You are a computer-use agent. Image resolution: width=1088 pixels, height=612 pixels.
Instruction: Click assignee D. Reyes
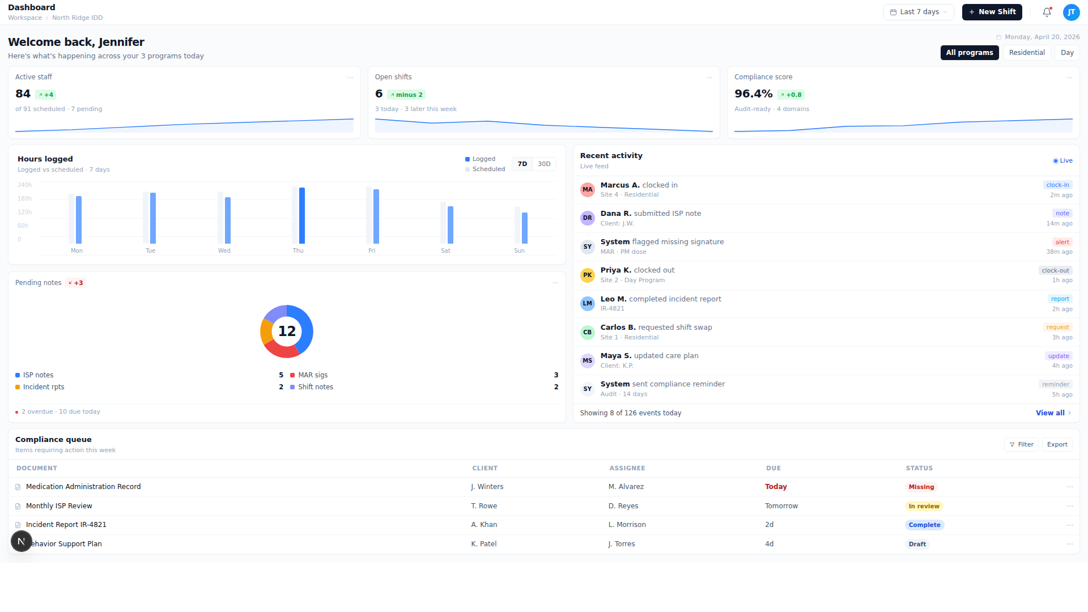[623, 506]
